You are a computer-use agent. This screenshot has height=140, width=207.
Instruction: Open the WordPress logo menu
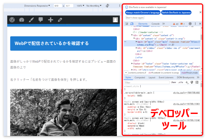coord(12,20)
